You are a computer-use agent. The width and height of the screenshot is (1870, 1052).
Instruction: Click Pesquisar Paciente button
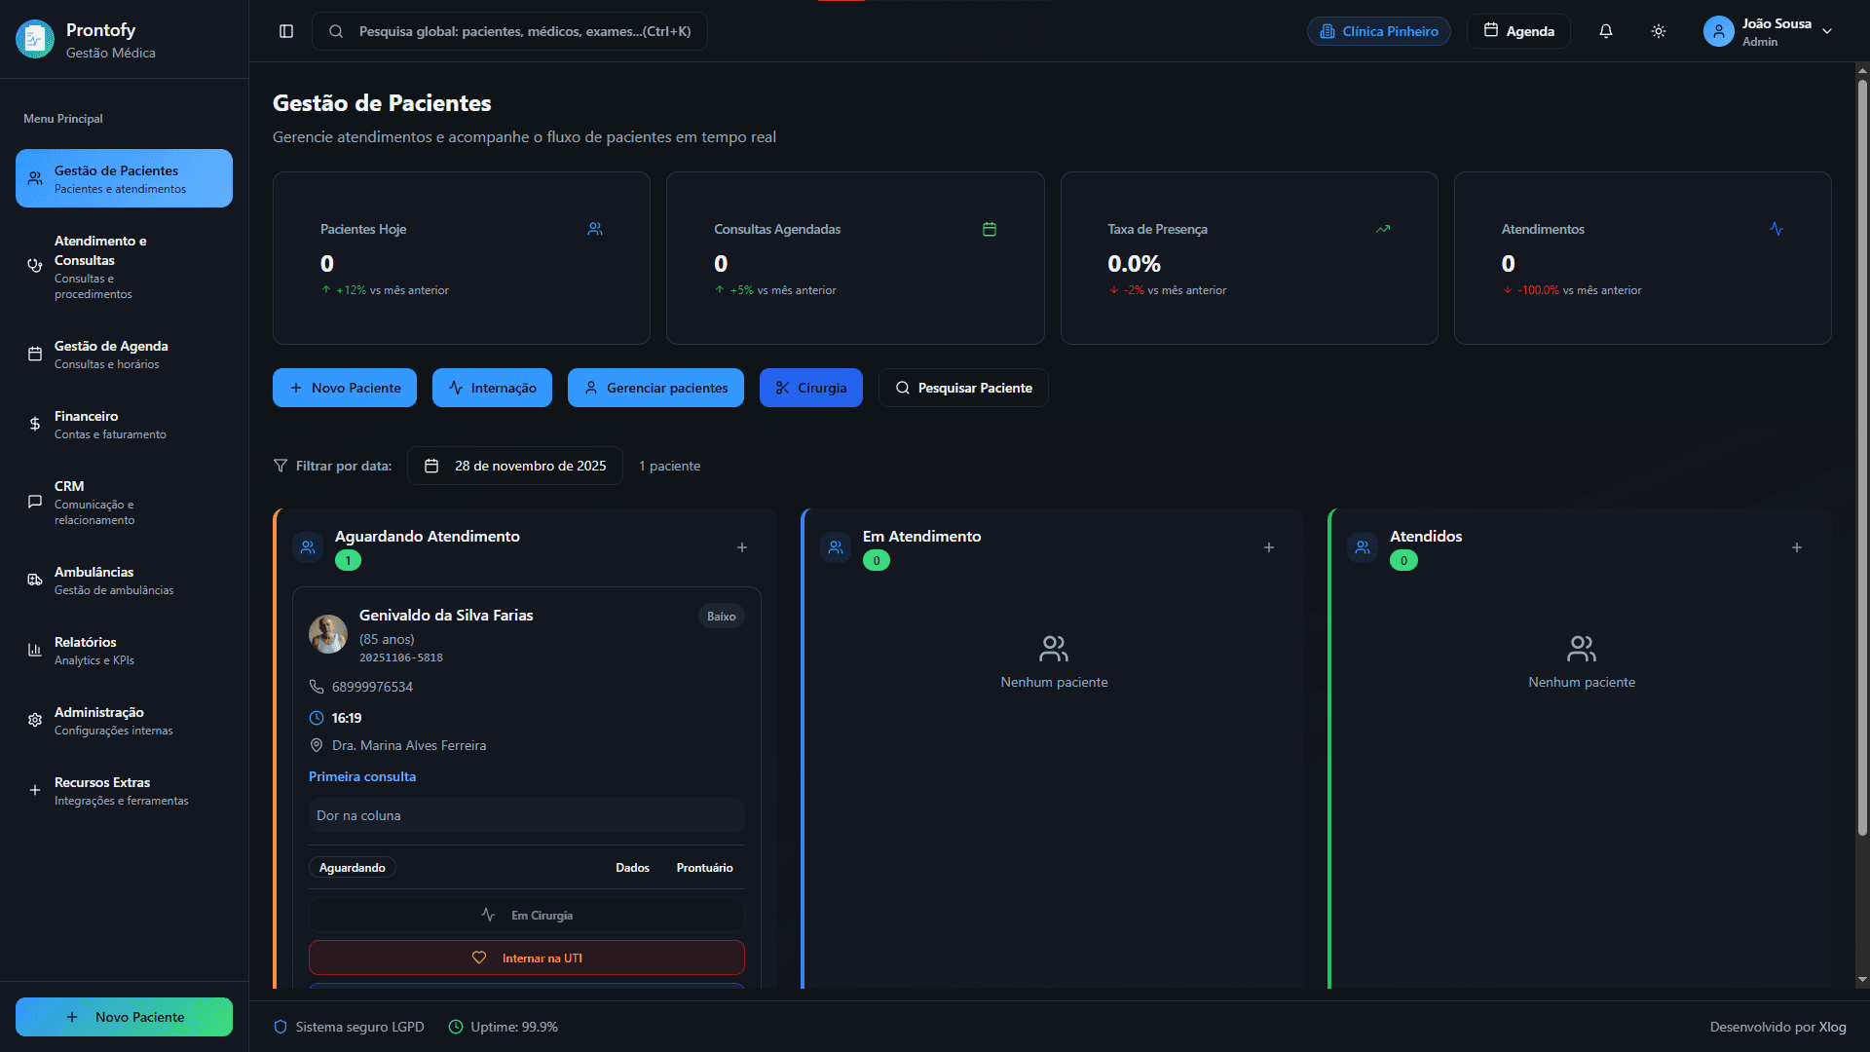(x=963, y=388)
